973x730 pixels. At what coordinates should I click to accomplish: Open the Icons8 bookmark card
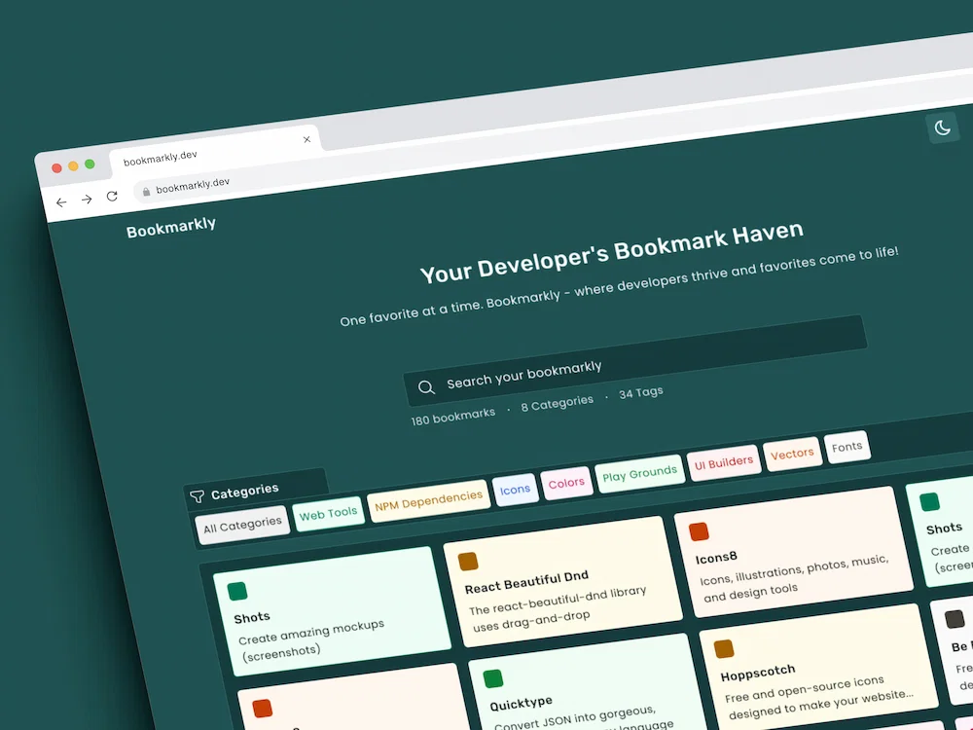(x=794, y=551)
